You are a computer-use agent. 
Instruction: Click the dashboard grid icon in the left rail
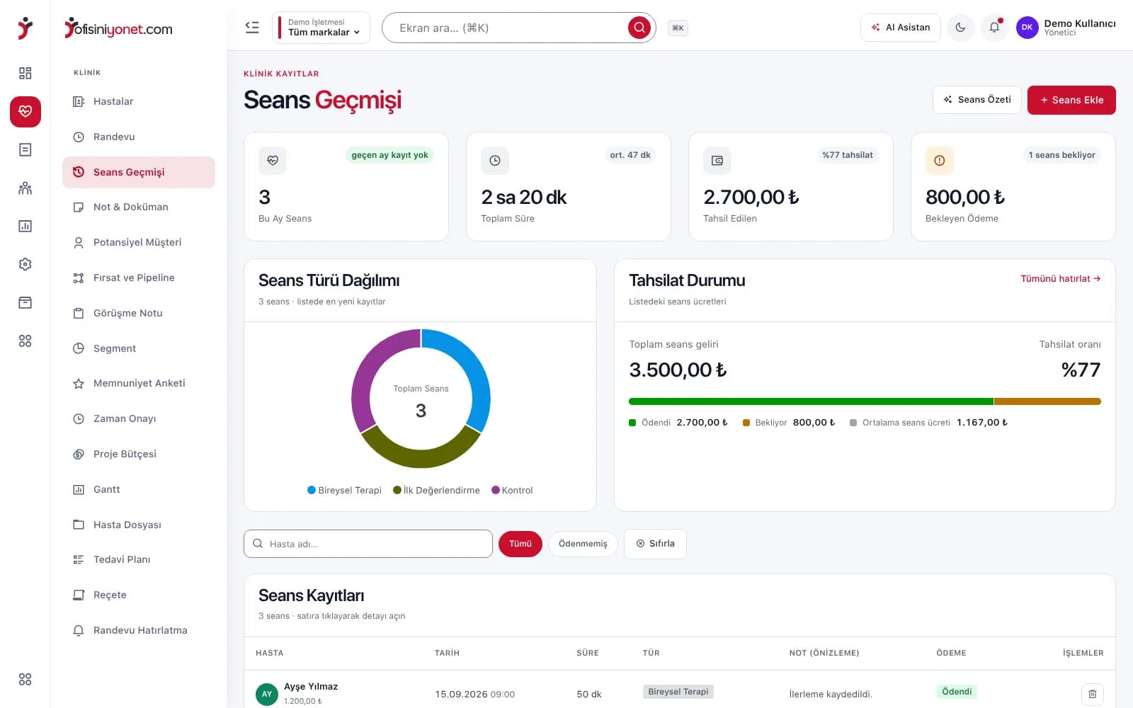pyautogui.click(x=25, y=73)
